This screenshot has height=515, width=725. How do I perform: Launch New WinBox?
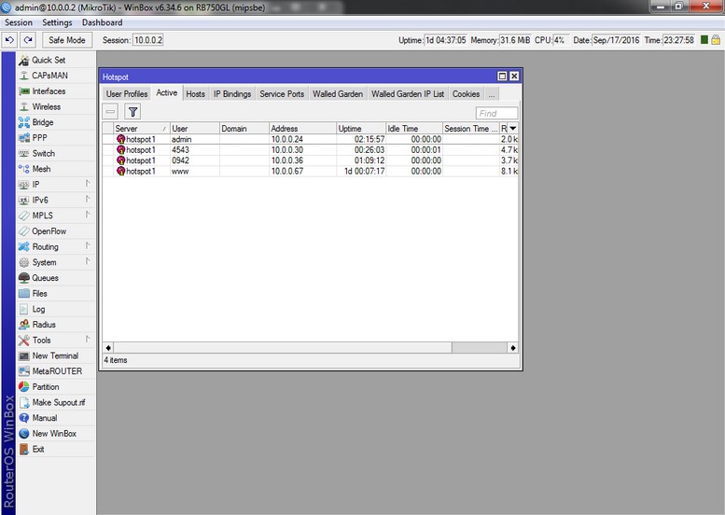[54, 434]
